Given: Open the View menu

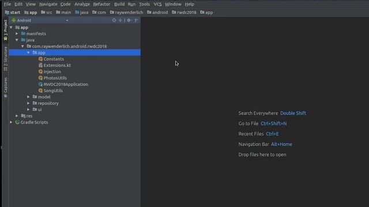Looking at the screenshot, I should [x=31, y=4].
